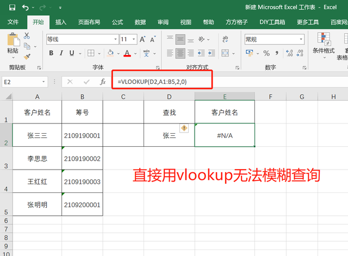The height and width of the screenshot is (256, 348).
Task: Toggle wrap text
Action: tap(225, 39)
